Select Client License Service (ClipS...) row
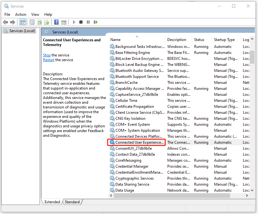The height and width of the screenshot is (214, 258). [179, 112]
